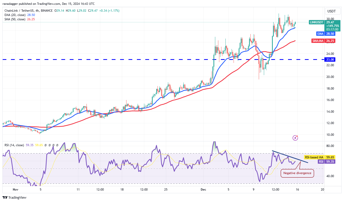
Task: Click the purple RSI 59.35 label
Action: (321, 161)
